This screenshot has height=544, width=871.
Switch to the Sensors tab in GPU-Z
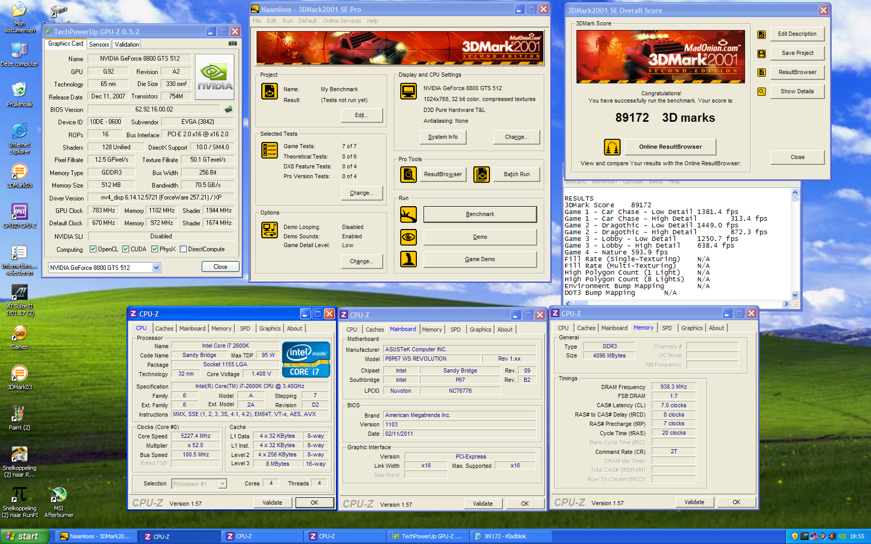tap(99, 45)
